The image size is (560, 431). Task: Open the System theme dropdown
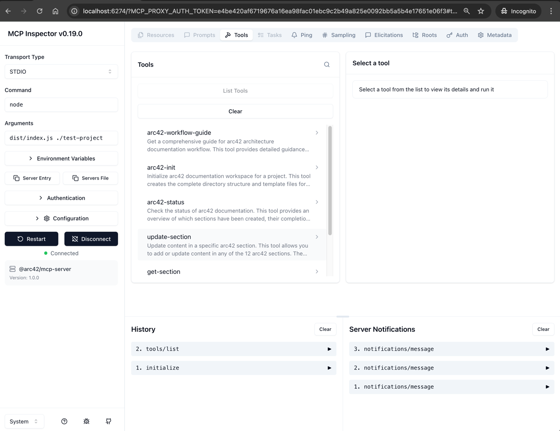pos(24,421)
